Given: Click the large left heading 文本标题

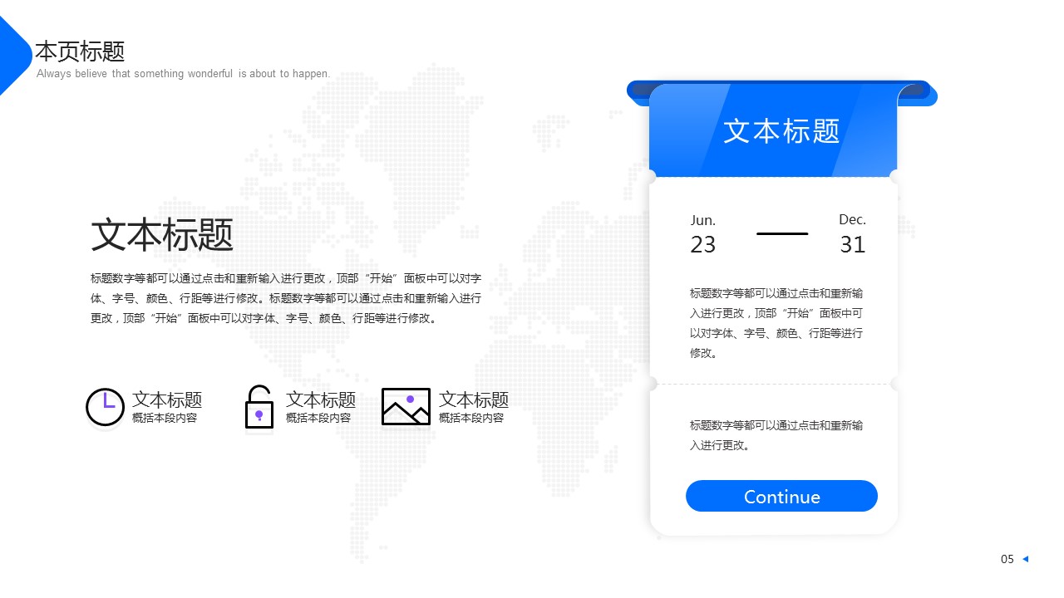Looking at the screenshot, I should tap(162, 235).
